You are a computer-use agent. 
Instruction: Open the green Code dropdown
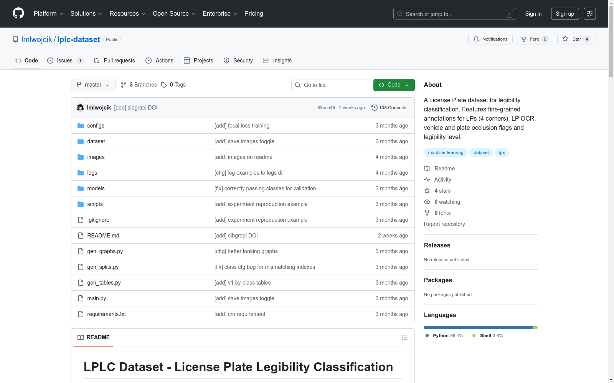[x=394, y=85]
